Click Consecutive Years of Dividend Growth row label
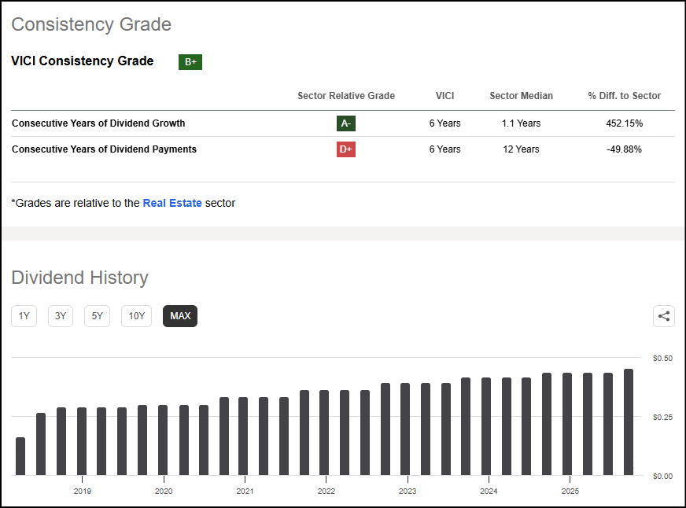Image resolution: width=686 pixels, height=508 pixels. 98,123
